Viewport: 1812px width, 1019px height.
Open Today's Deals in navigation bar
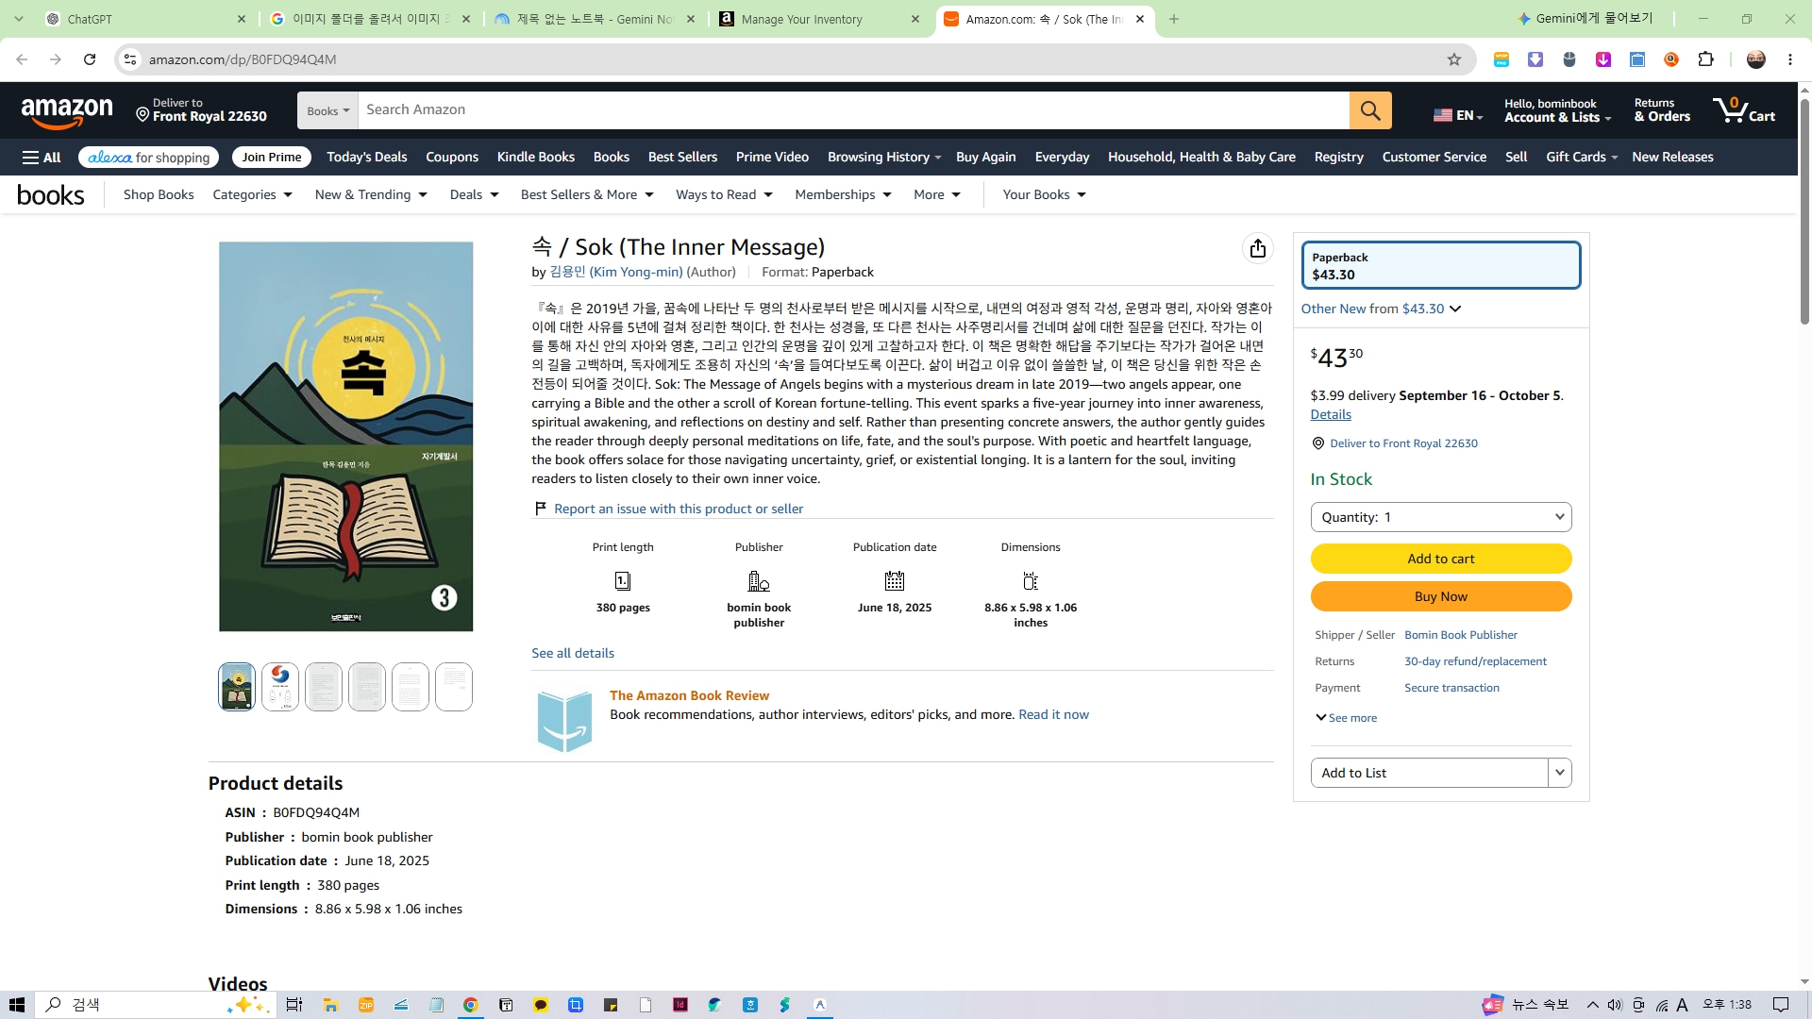coord(367,158)
